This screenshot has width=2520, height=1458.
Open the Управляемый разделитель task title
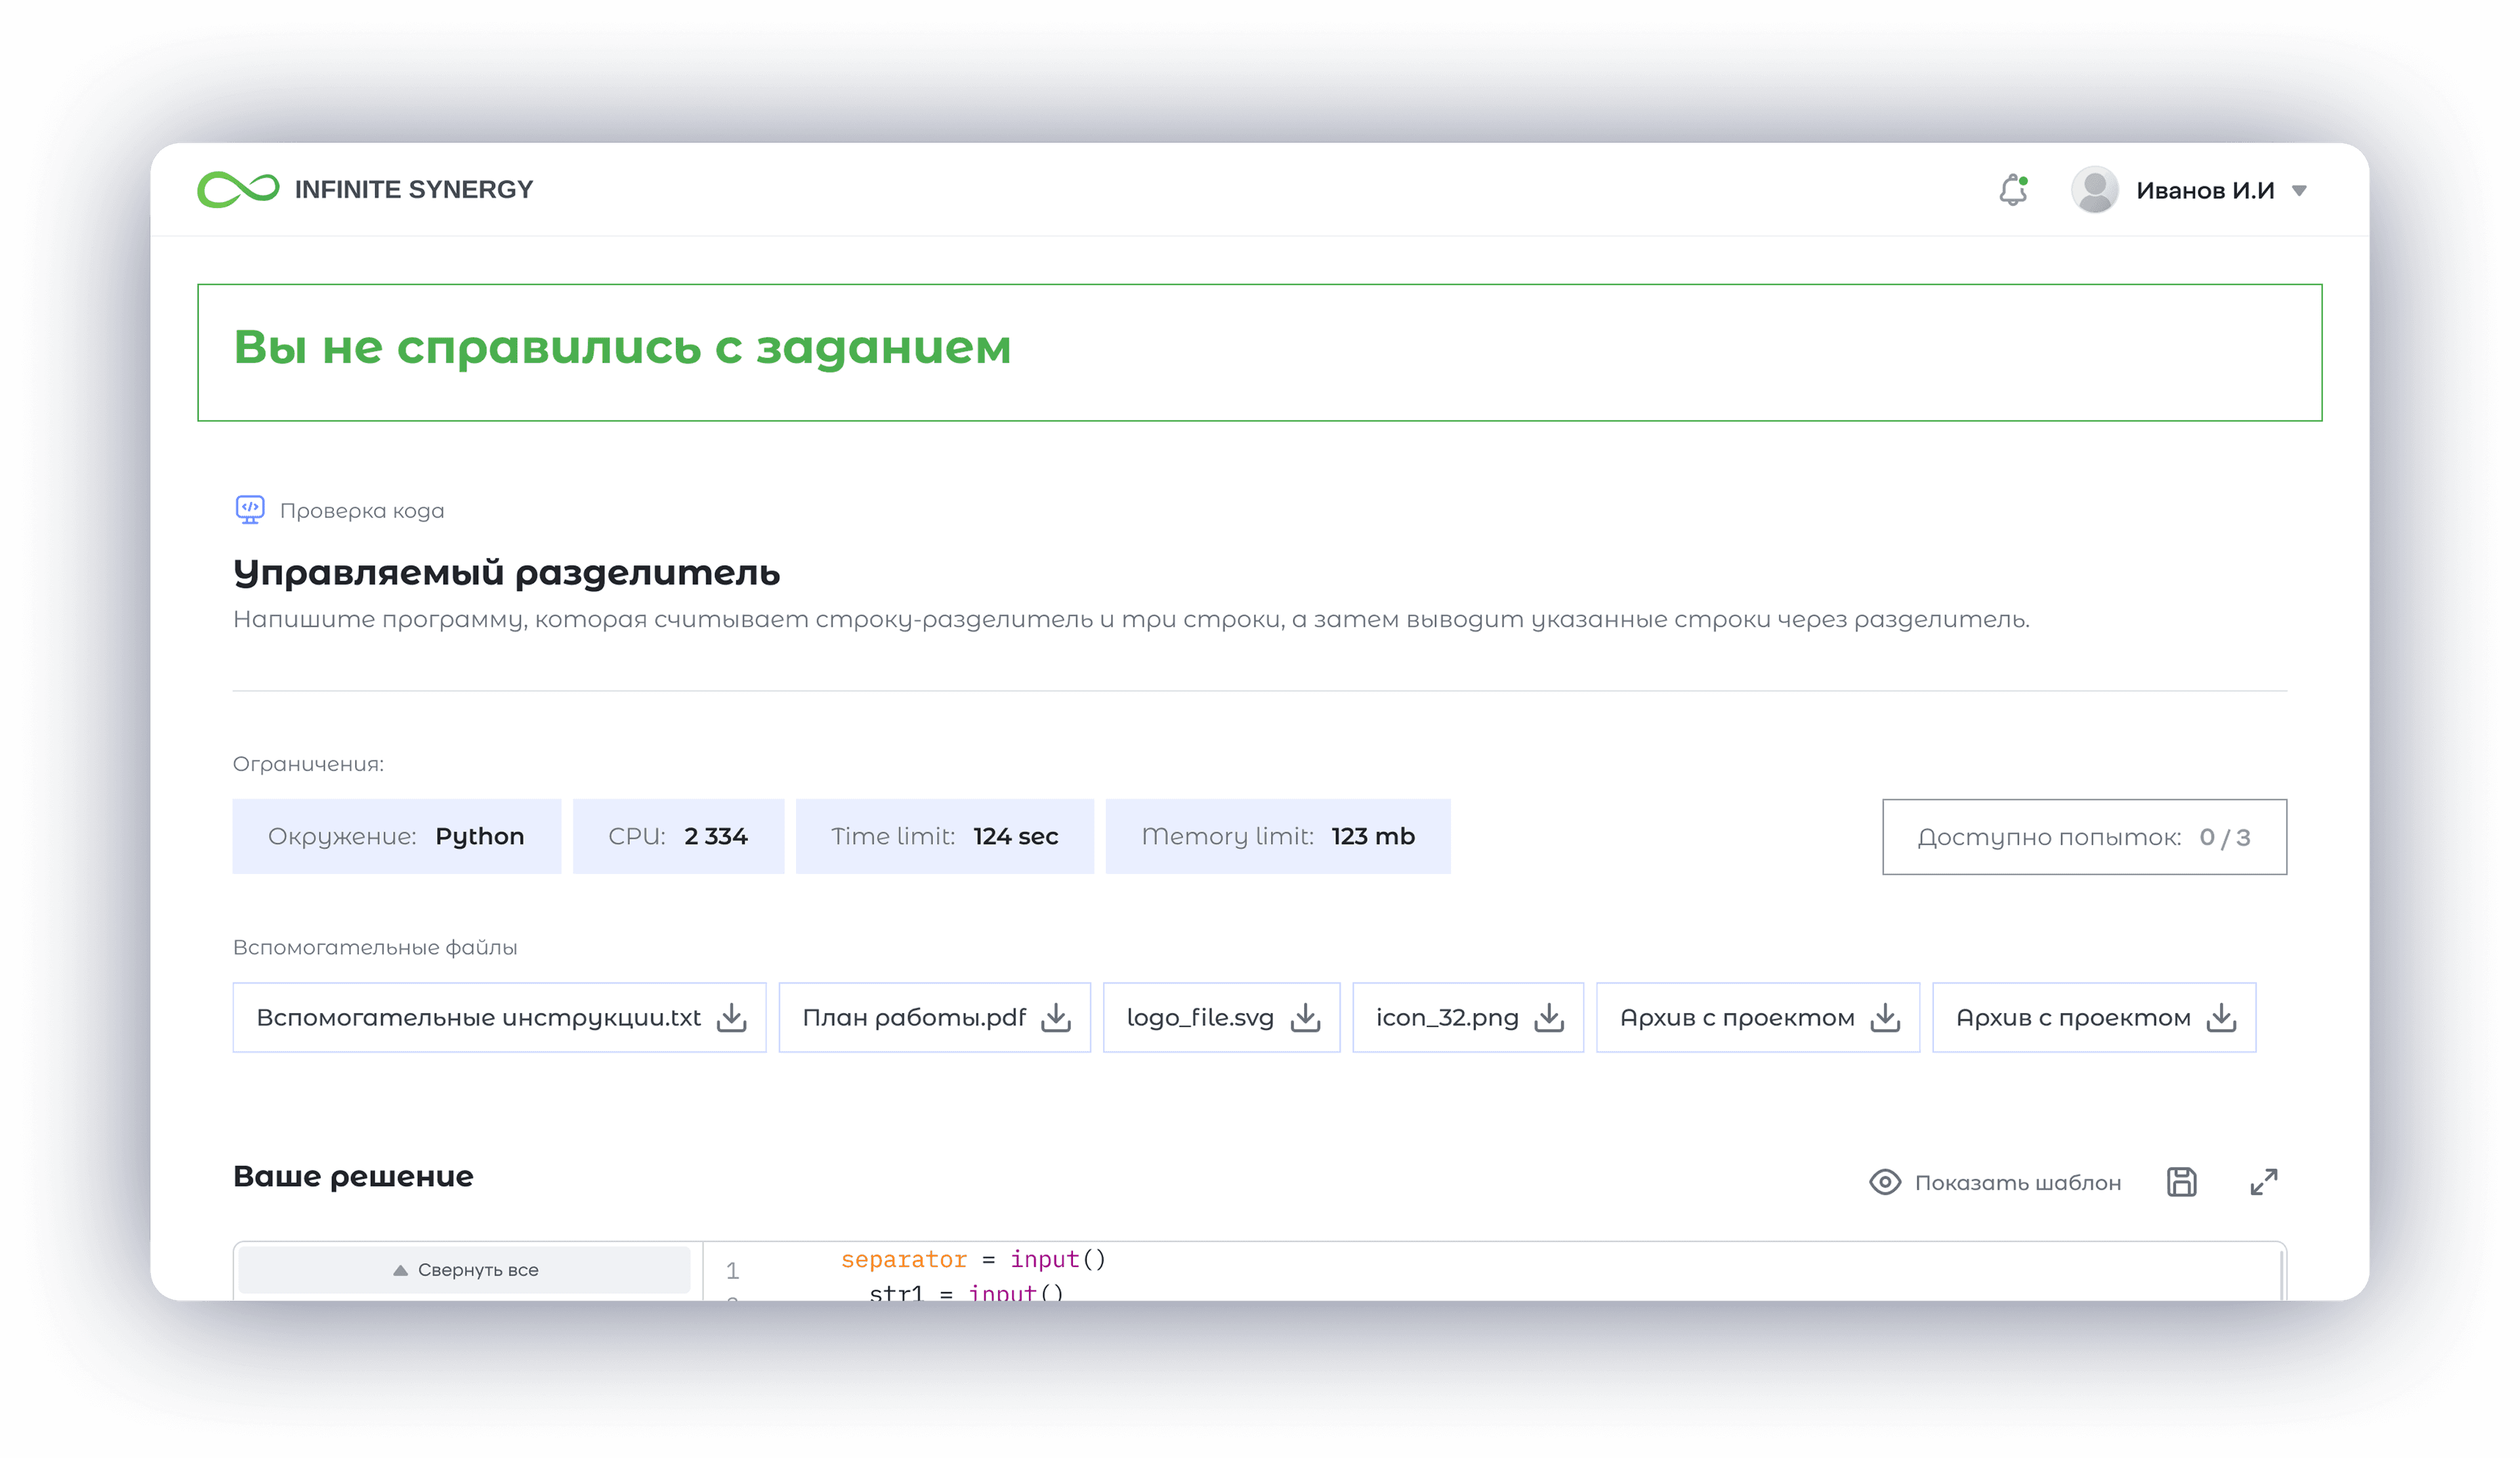(507, 573)
